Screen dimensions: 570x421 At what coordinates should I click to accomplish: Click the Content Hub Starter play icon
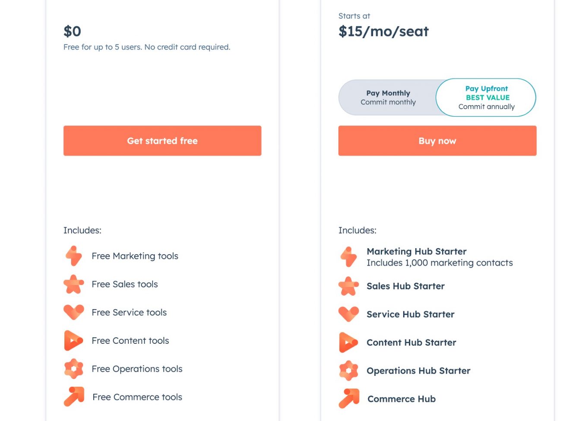348,342
